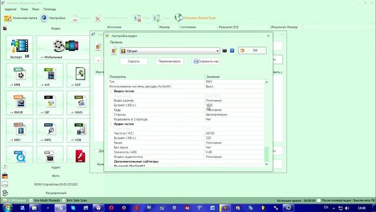Screen dimensions: 376x212
Task: Select the Тип value MKV
Action: pyautogui.click(x=209, y=82)
